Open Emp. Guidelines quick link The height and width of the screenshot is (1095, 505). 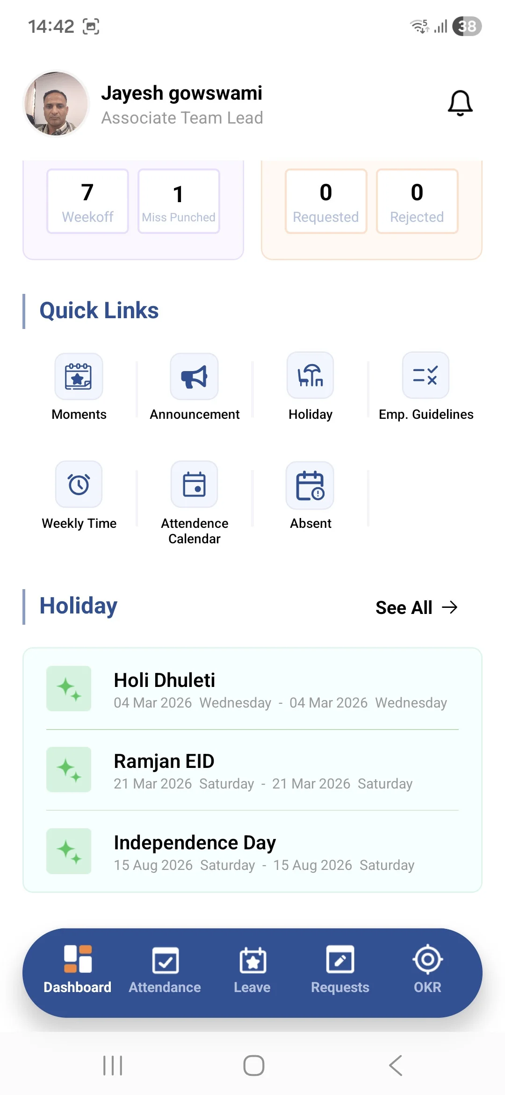point(426,376)
